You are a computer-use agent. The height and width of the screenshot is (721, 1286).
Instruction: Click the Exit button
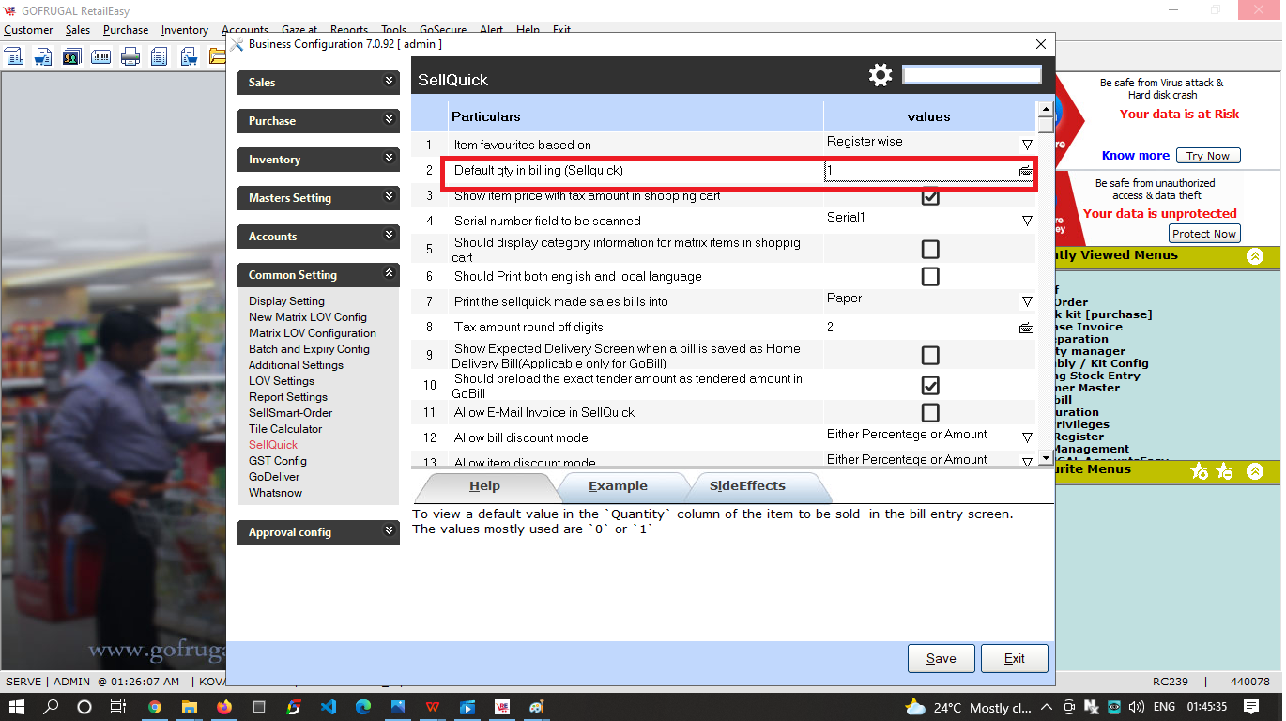1015,659
